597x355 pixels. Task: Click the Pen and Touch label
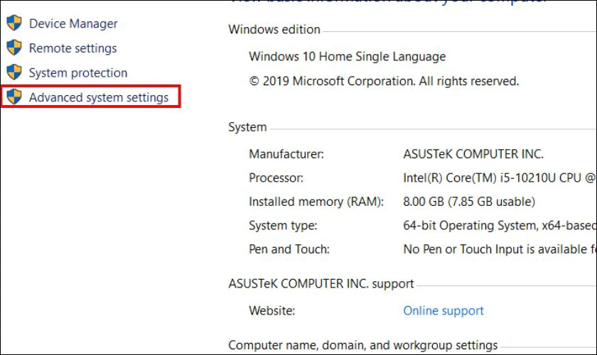(289, 249)
